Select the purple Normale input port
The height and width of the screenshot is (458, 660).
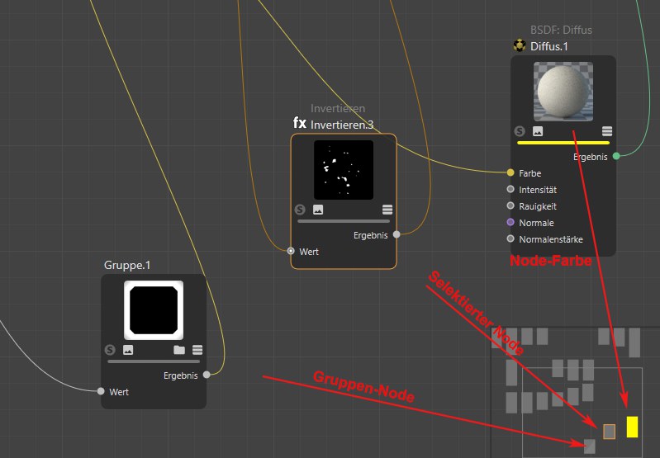[x=510, y=223]
